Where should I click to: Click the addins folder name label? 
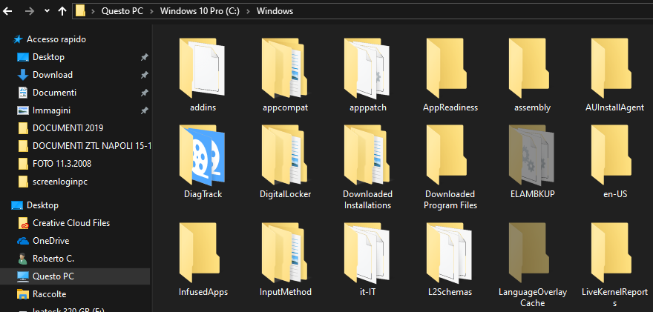pos(203,107)
